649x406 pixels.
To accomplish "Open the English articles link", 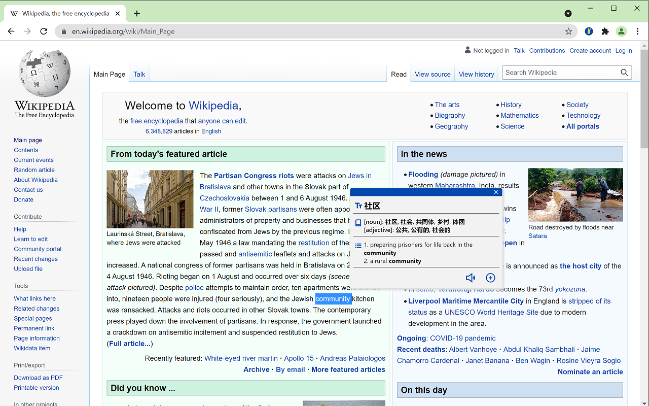I will (x=211, y=131).
